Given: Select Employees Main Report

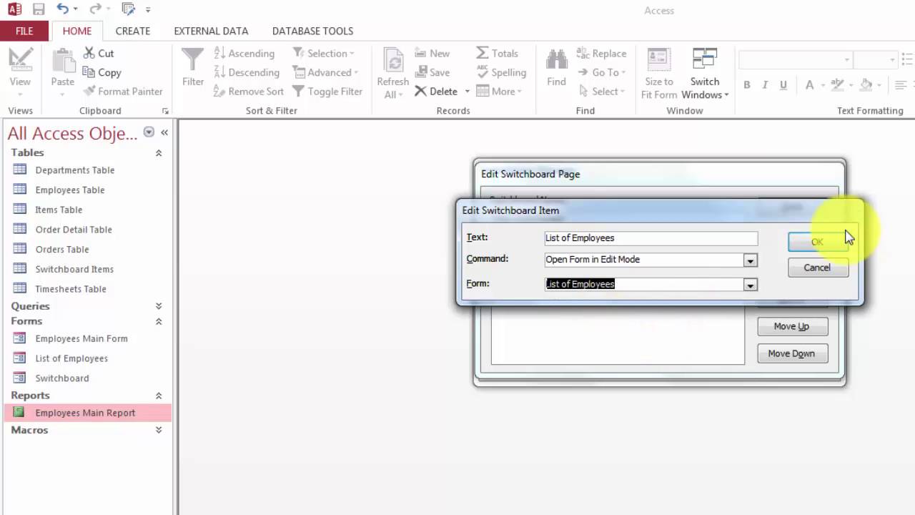Looking at the screenshot, I should click(x=87, y=413).
